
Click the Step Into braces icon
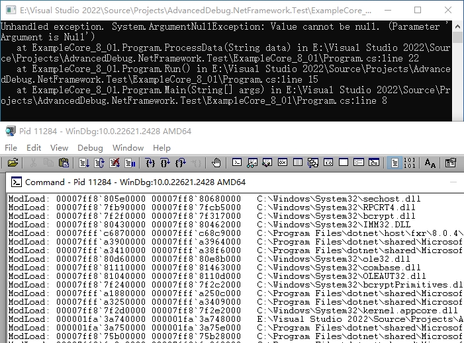[150, 163]
